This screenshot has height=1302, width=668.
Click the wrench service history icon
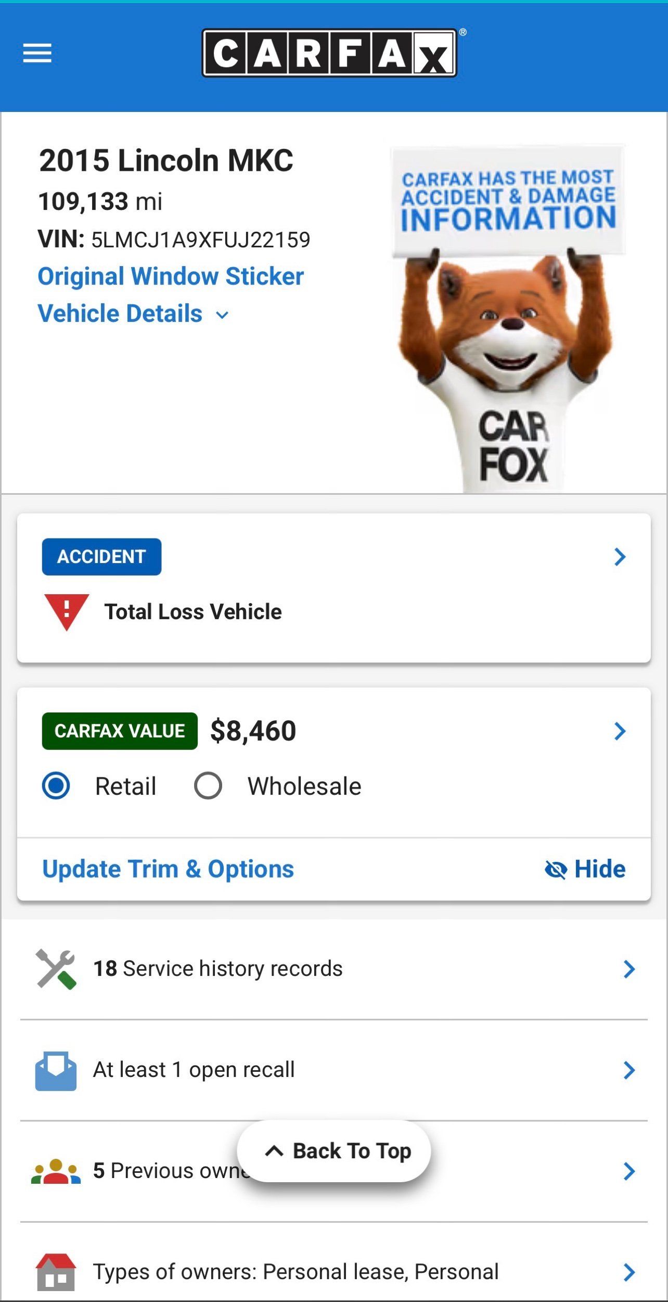[56, 969]
